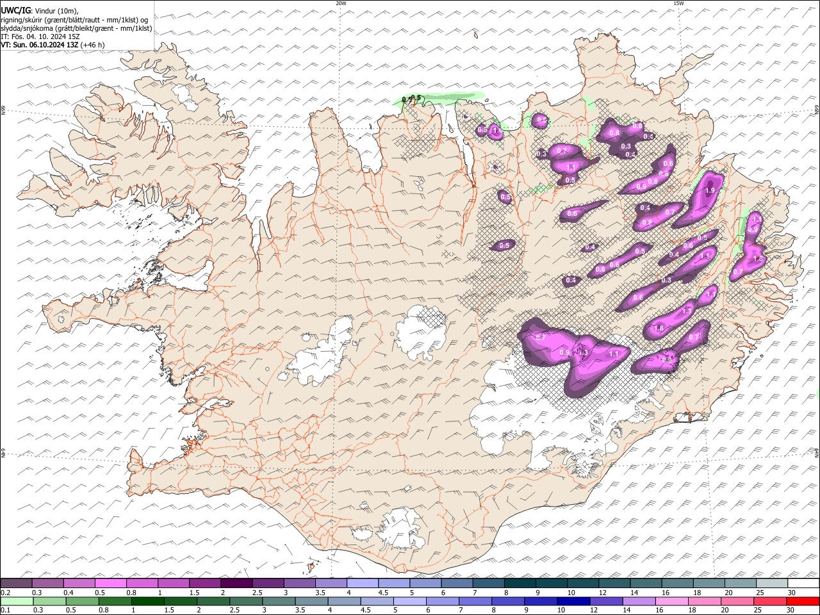Select the dark purple top-row swatch above label 2
The image size is (820, 615).
click(236, 584)
